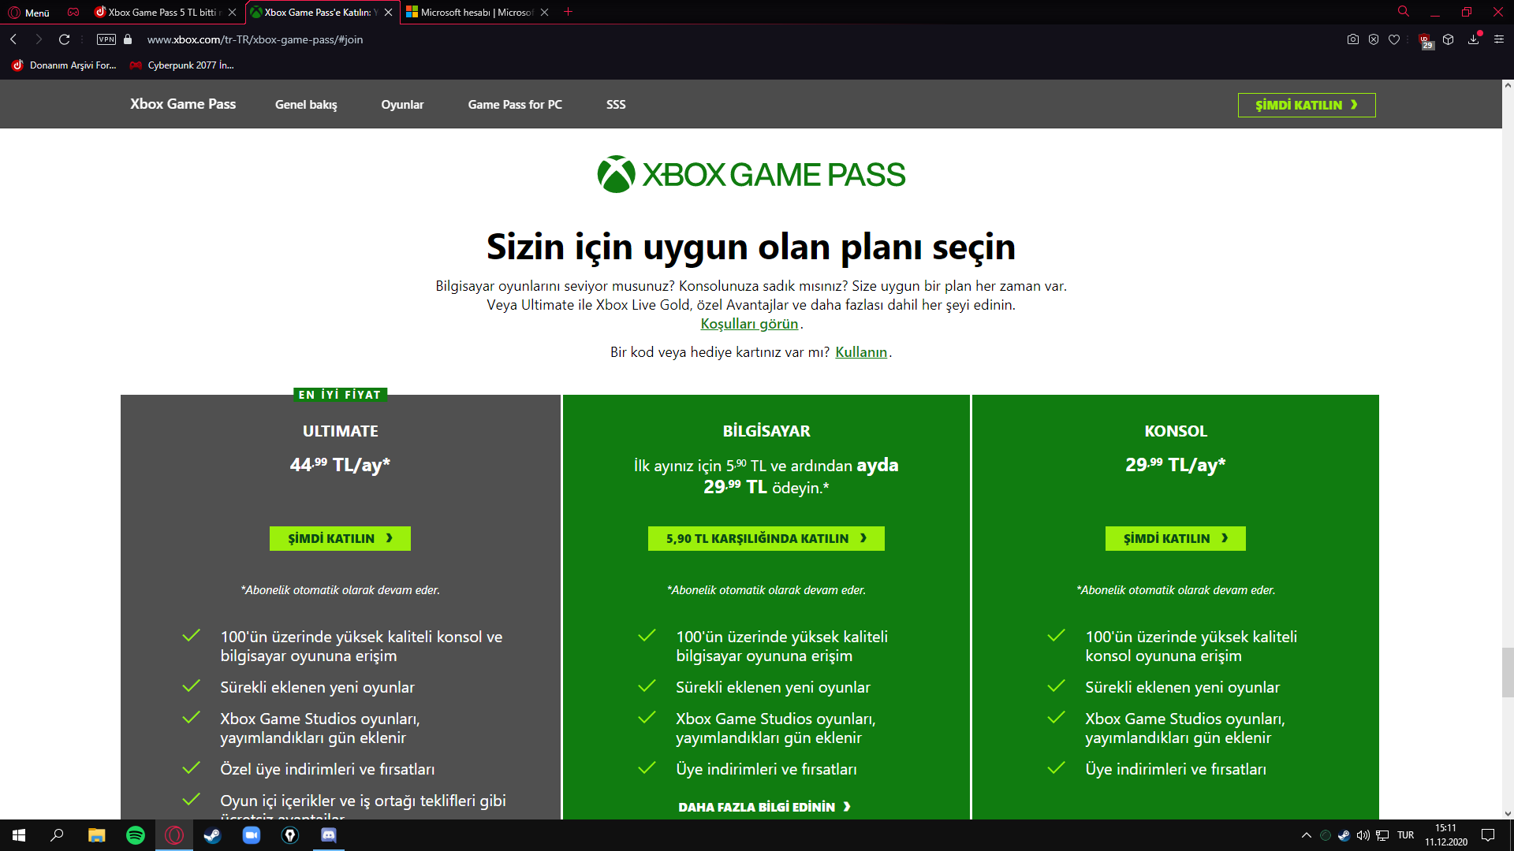Open the GX Corner gamepad icon

point(73,13)
